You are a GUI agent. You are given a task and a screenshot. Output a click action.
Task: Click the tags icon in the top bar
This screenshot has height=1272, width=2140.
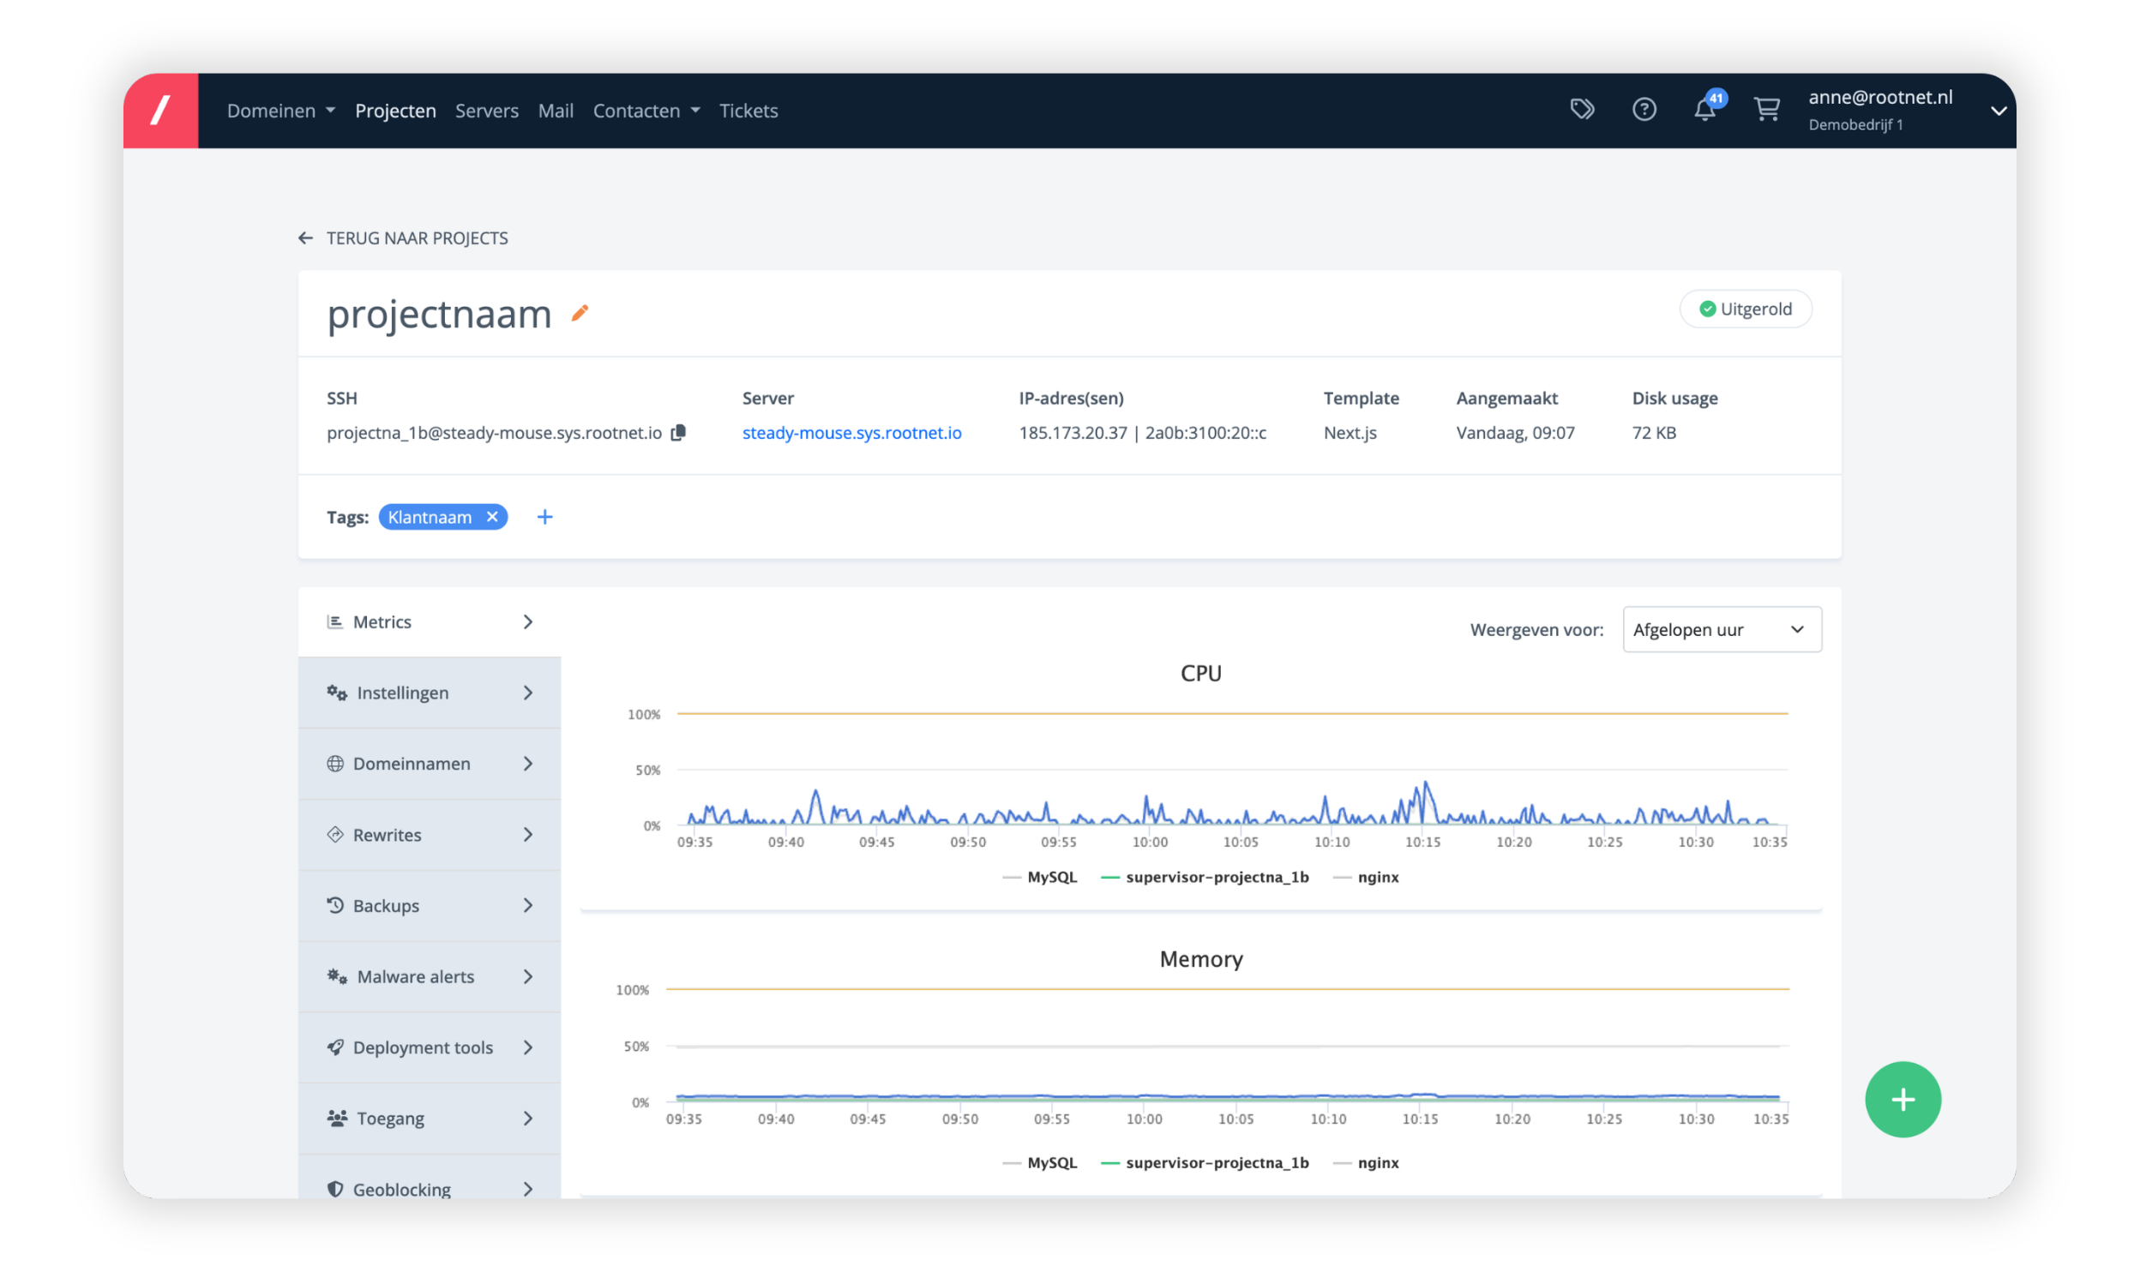(x=1583, y=110)
